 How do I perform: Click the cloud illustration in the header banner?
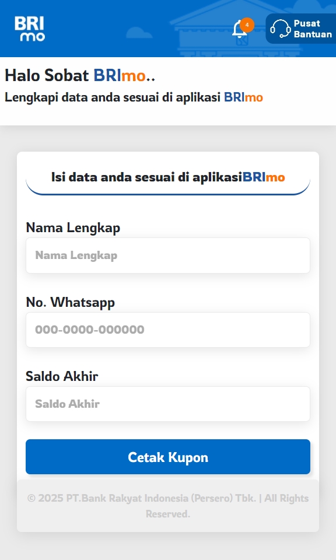(139, 33)
